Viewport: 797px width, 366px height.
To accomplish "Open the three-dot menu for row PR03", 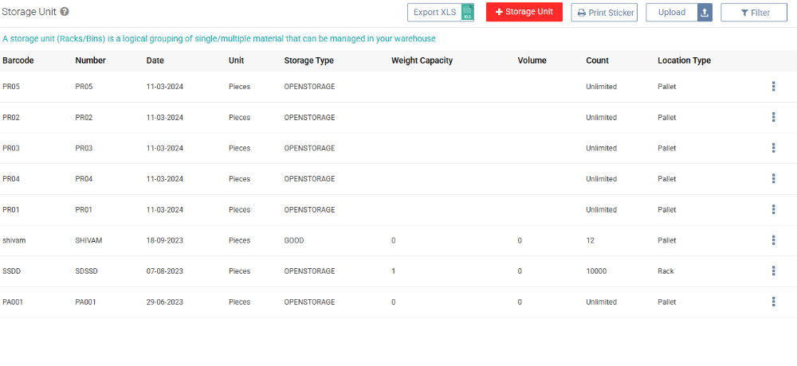I will pyautogui.click(x=773, y=148).
